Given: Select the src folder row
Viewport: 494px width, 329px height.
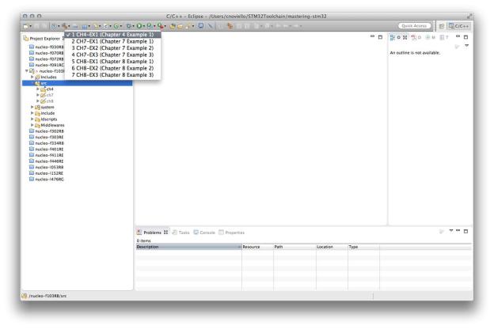Looking at the screenshot, I should tap(78, 83).
